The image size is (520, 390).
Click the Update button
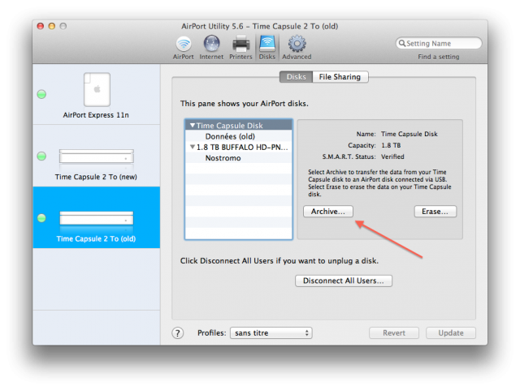pyautogui.click(x=451, y=333)
